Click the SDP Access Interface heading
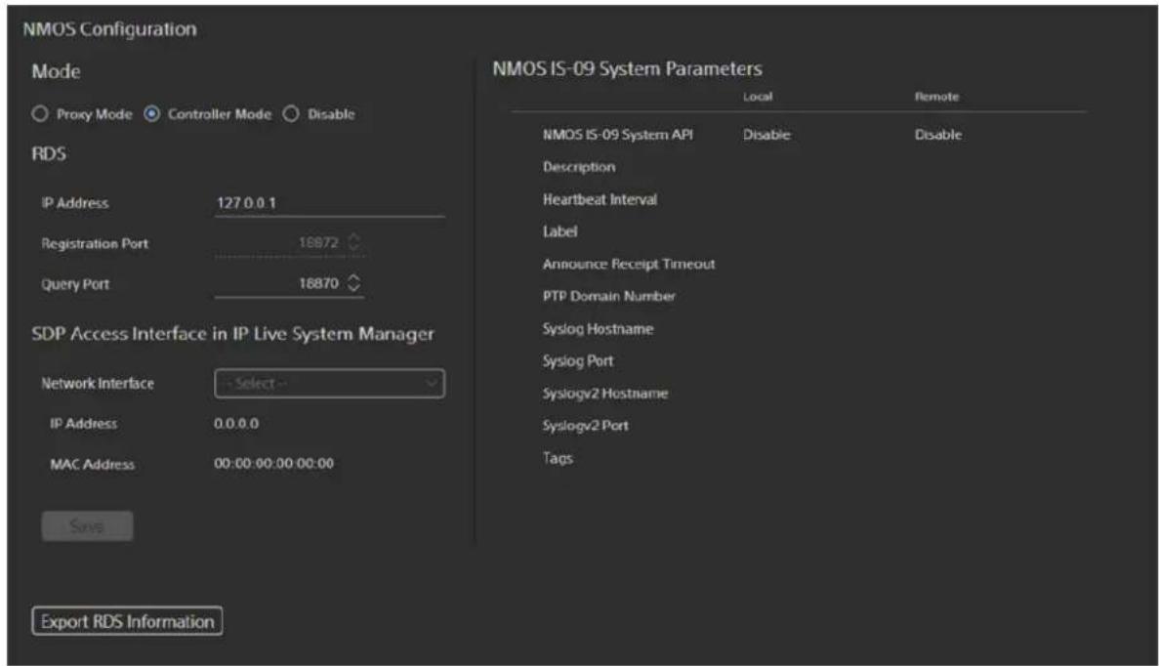Image resolution: width=1159 pixels, height=666 pixels. pyautogui.click(x=232, y=334)
